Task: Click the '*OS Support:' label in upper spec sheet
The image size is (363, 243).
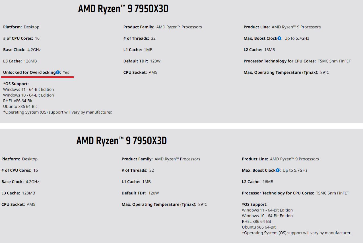Action: pos(16,84)
